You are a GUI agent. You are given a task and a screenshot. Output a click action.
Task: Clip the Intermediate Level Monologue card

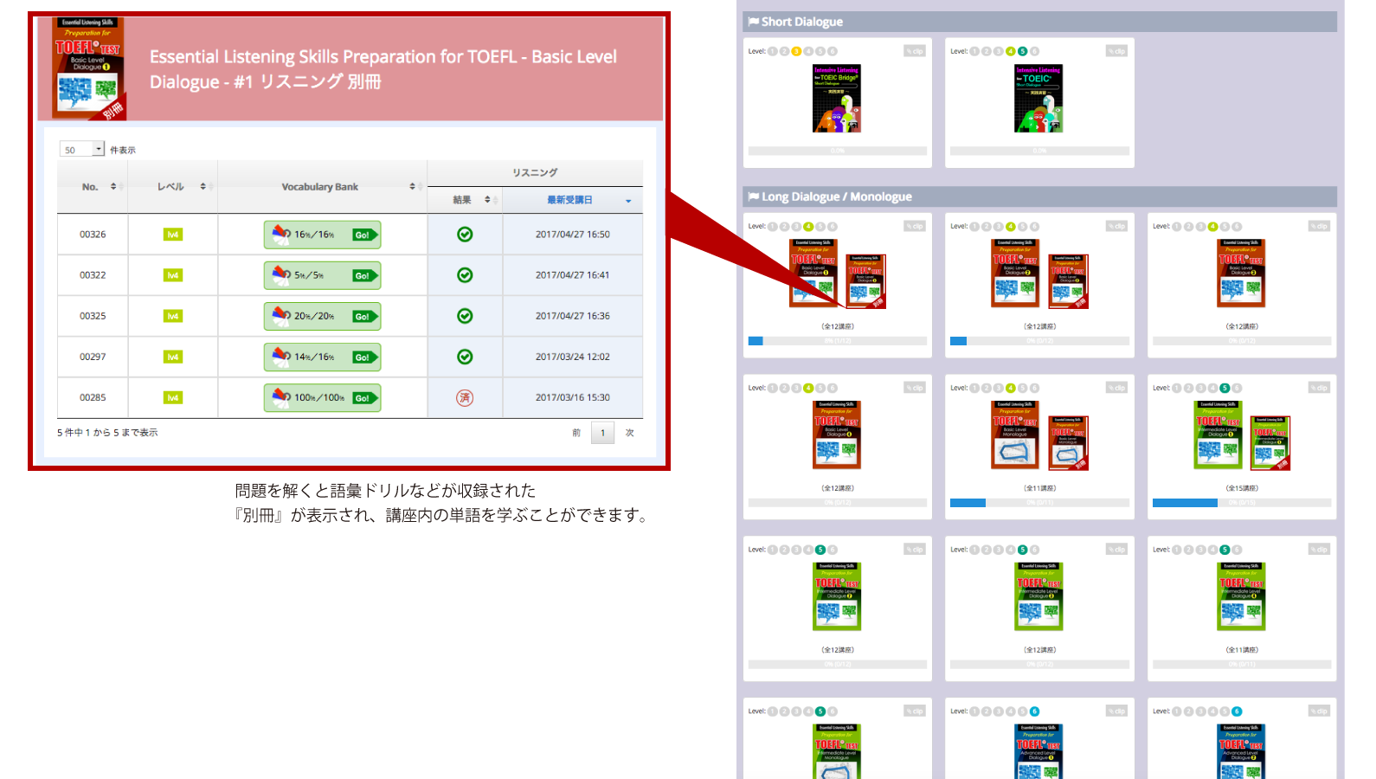tap(915, 711)
